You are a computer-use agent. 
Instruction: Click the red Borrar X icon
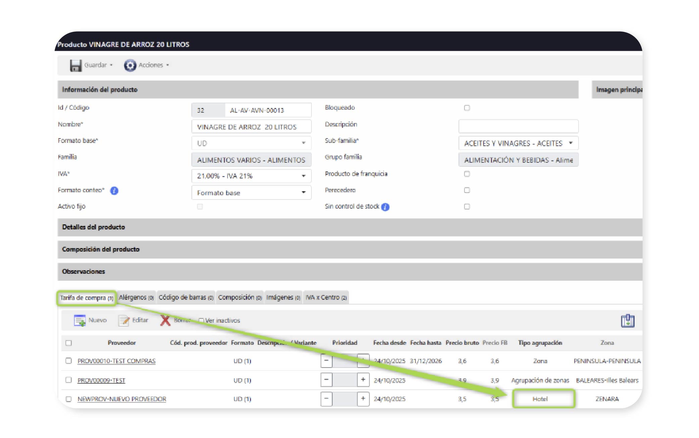pyautogui.click(x=165, y=321)
